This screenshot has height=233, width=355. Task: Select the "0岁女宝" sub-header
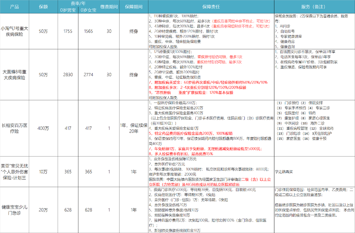[89, 10]
